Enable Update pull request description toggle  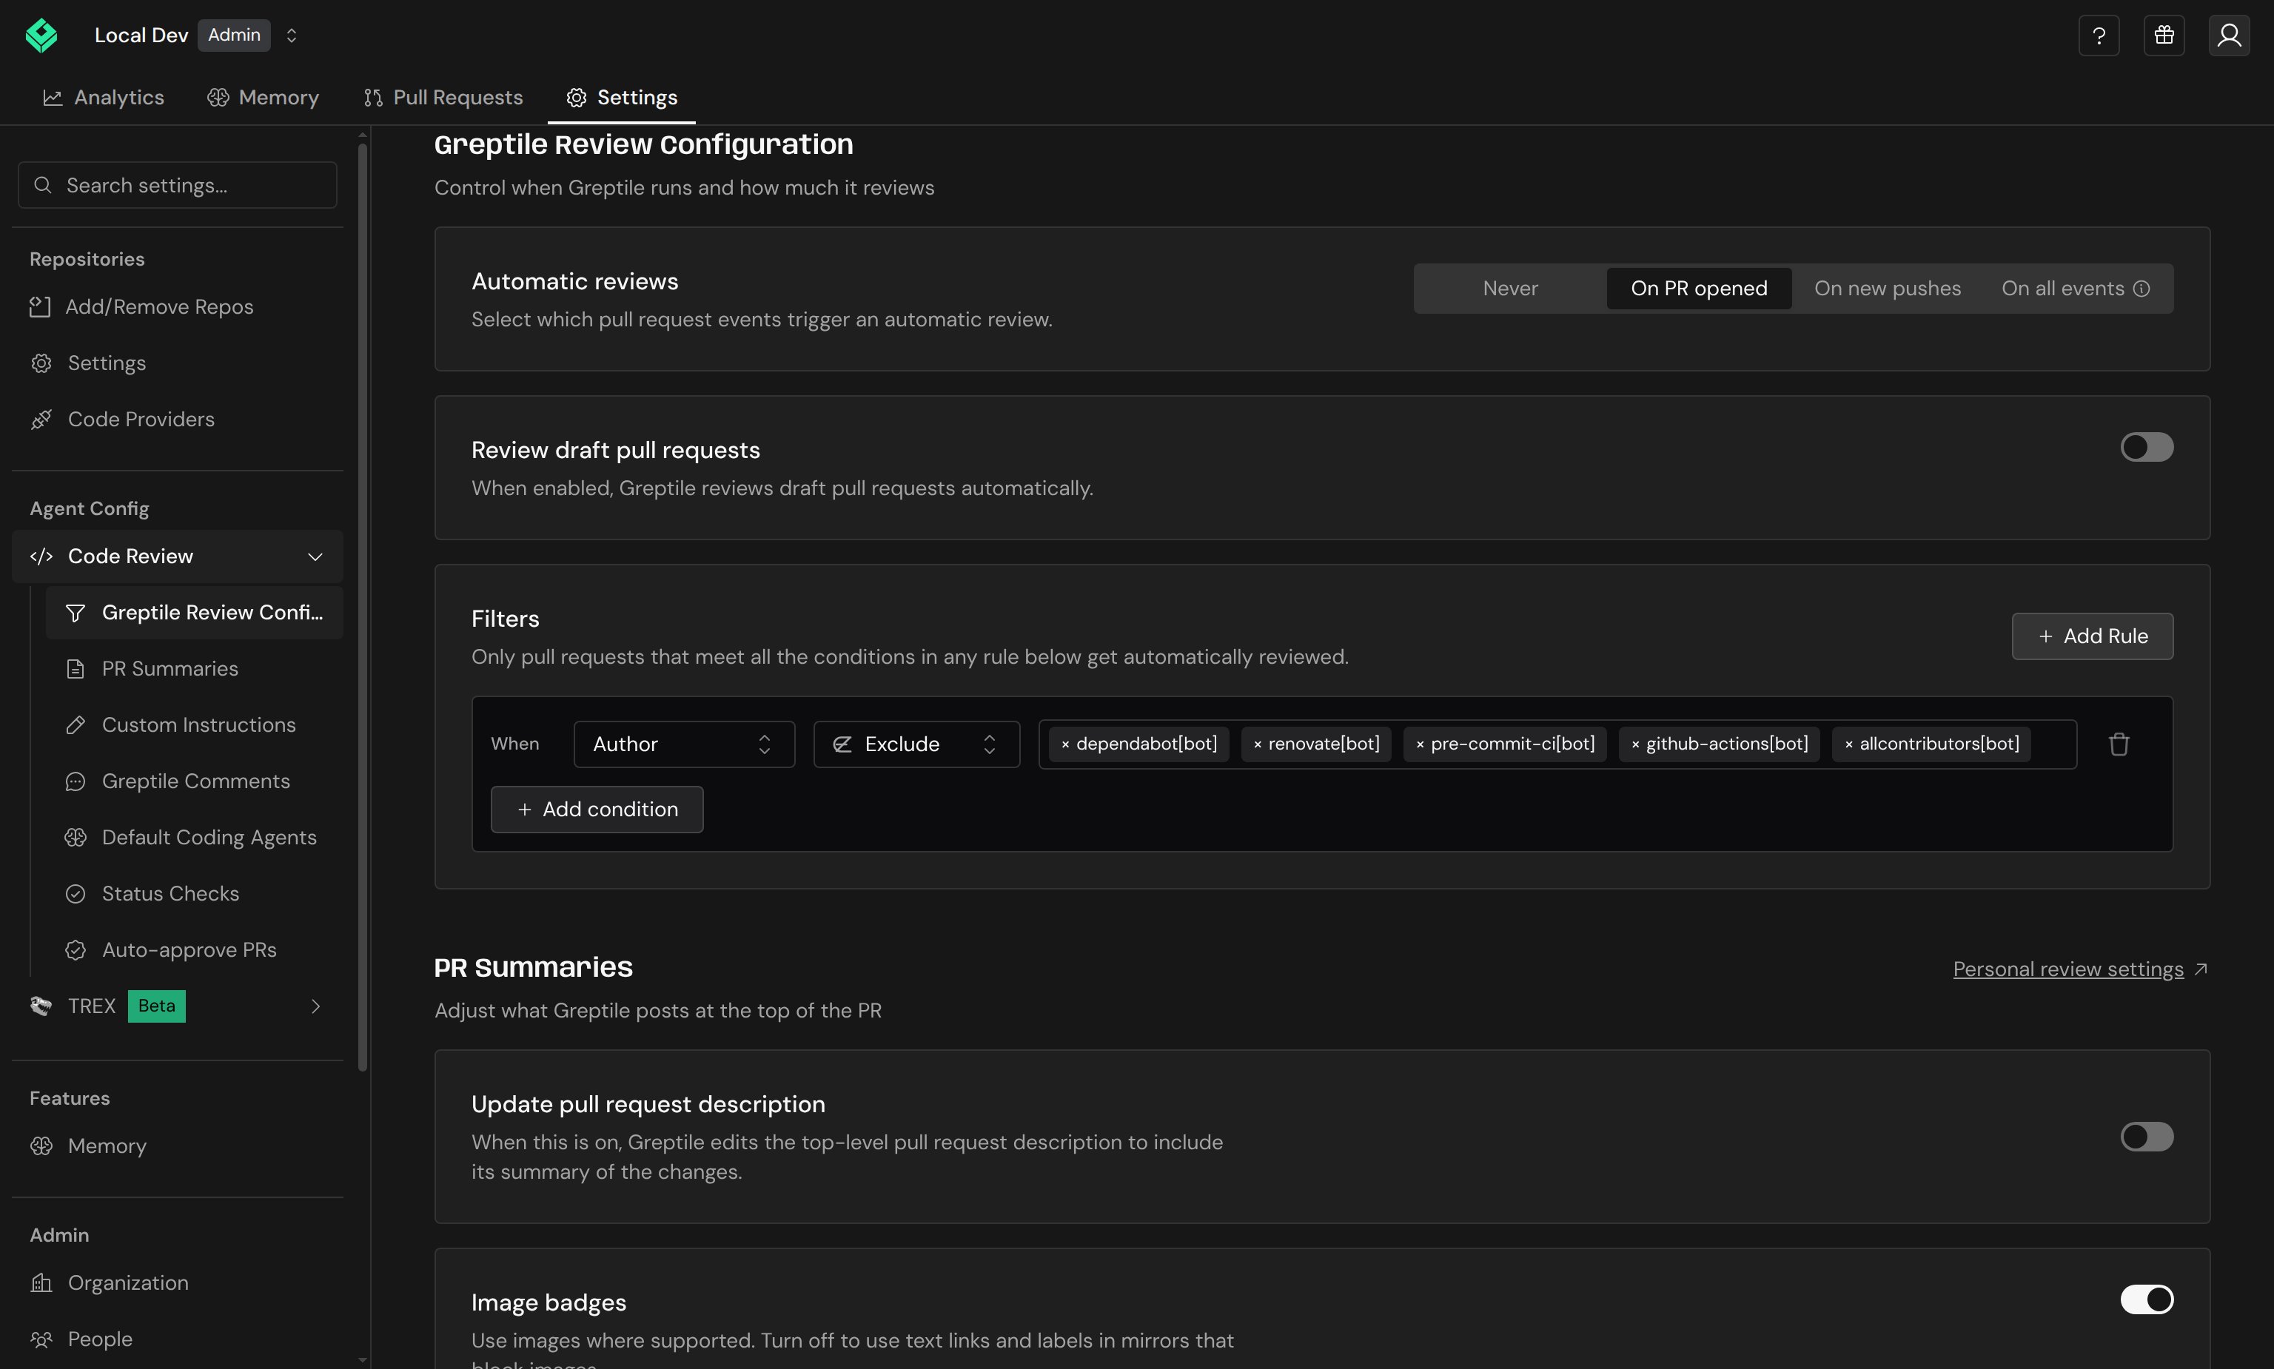pos(2147,1137)
